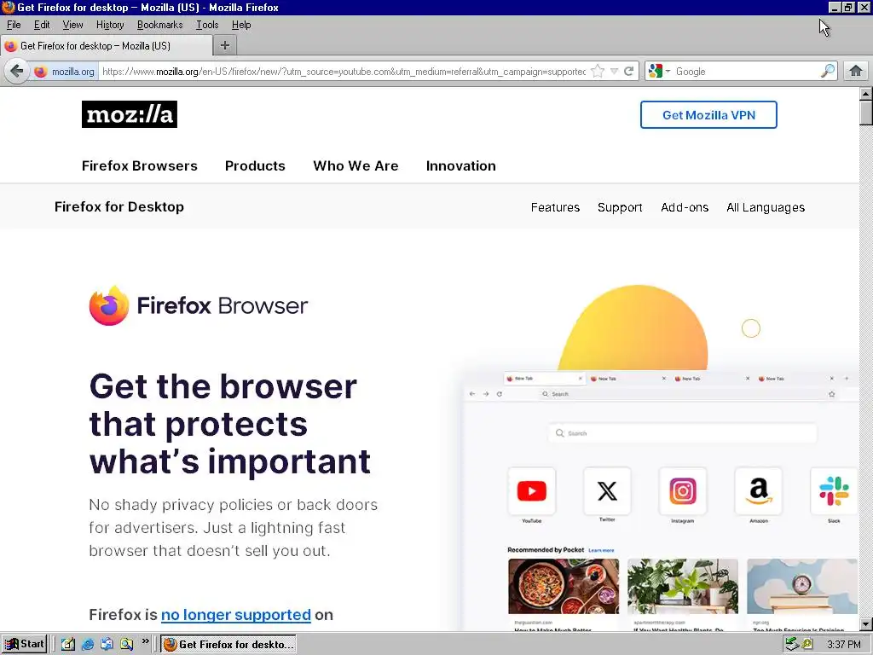Open the Firefox Browsers navigation item
This screenshot has width=873, height=655.
tap(140, 166)
